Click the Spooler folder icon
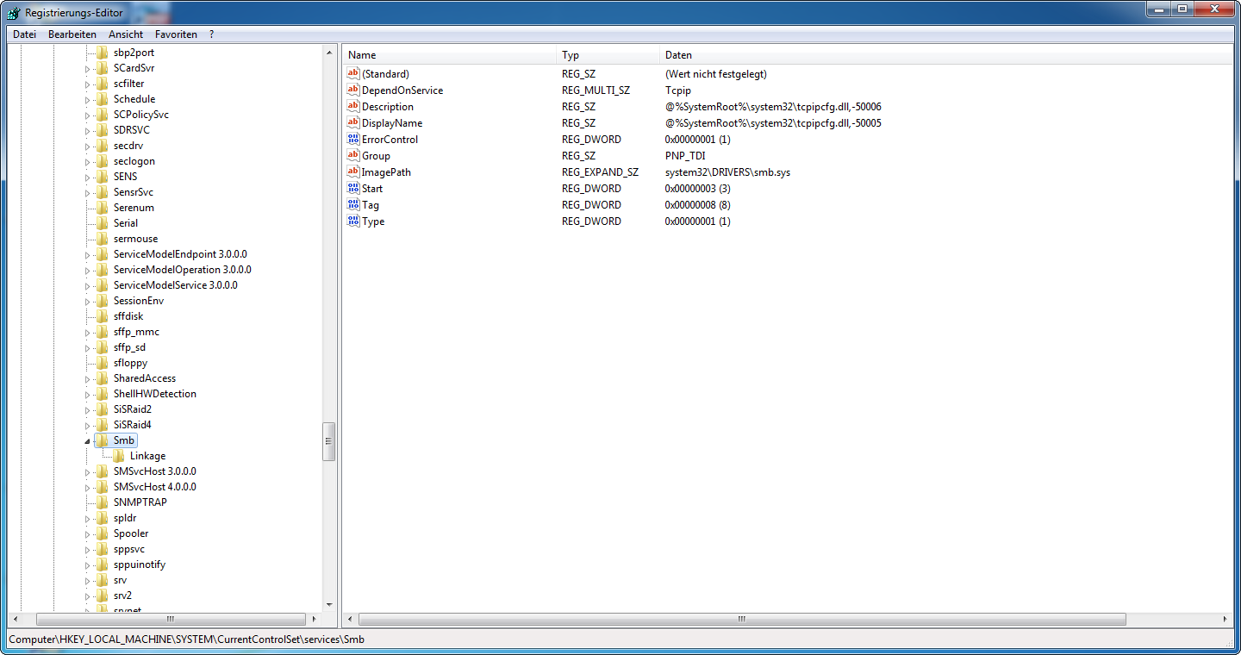The height and width of the screenshot is (655, 1241). (x=102, y=533)
